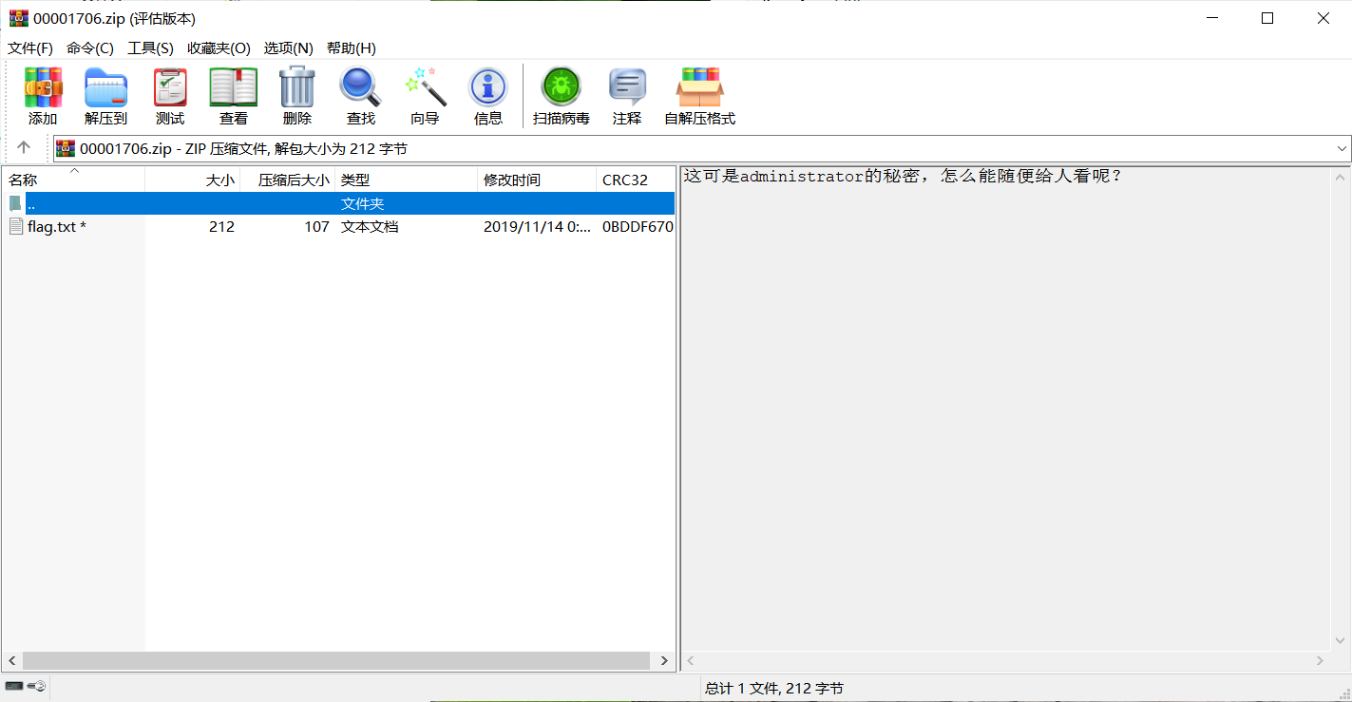
Task: Click the 解压到 (Extract To) icon
Action: pos(105,96)
